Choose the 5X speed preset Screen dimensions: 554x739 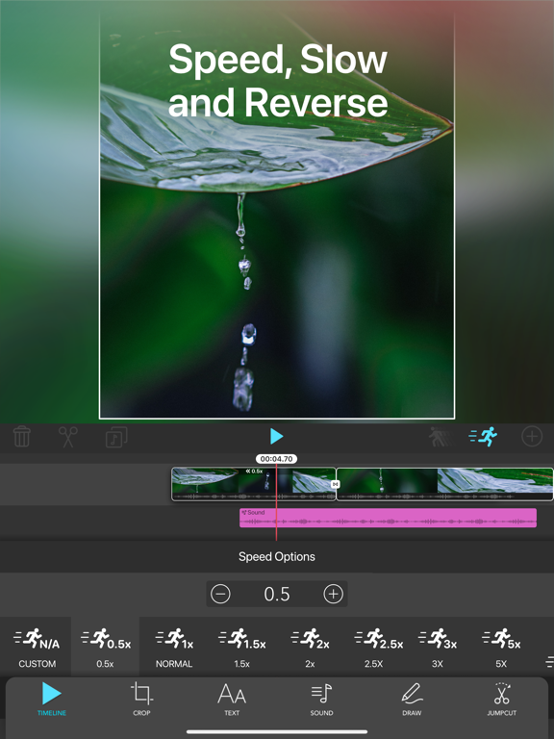tap(501, 647)
